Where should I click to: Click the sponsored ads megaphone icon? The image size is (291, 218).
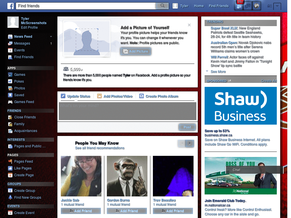230,81
